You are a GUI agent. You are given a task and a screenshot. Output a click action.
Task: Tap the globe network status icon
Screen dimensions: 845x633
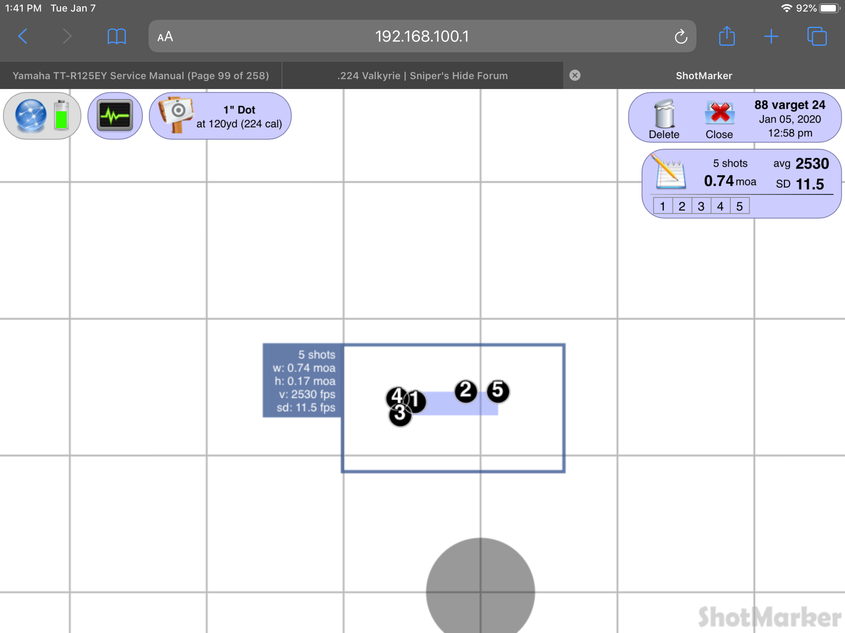tap(31, 116)
